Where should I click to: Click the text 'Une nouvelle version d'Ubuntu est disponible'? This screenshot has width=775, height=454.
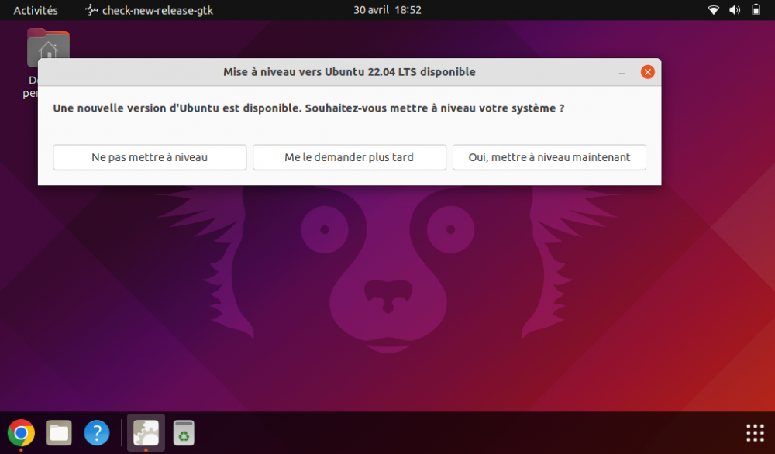177,108
